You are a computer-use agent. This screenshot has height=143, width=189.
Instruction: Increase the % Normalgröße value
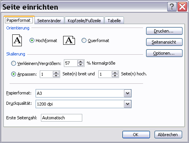pos(80,62)
